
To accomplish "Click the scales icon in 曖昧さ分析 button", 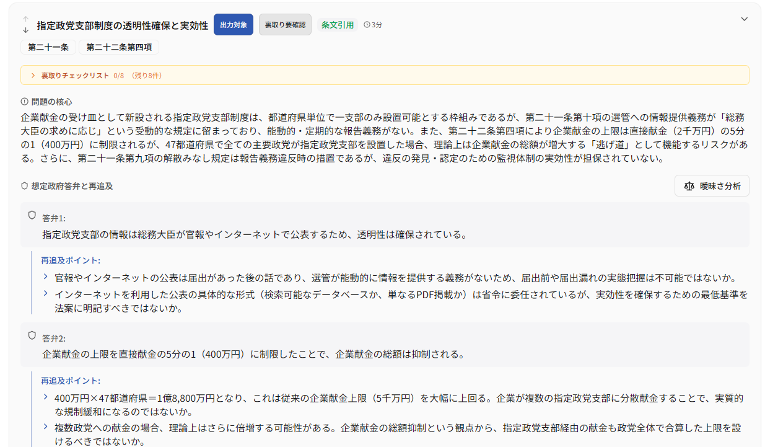I will [689, 186].
